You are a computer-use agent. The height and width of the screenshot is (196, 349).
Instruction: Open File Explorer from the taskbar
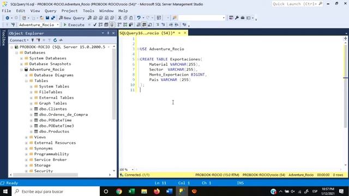(144, 191)
